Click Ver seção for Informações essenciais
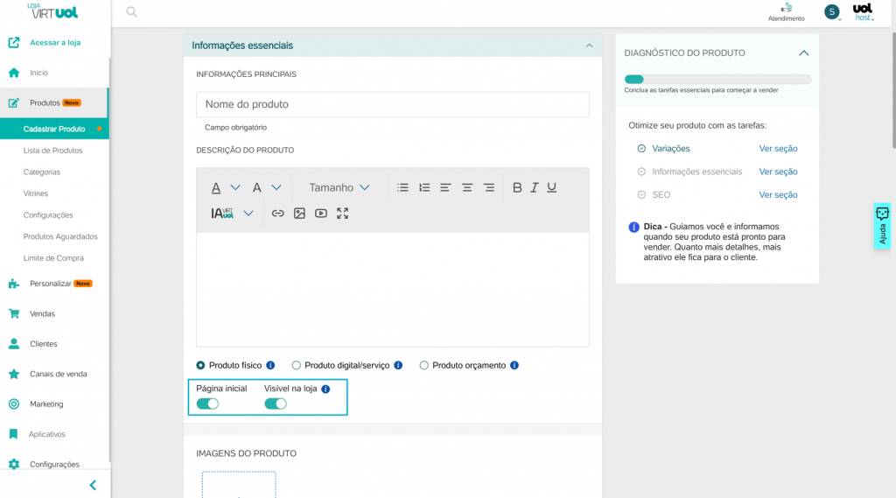 (778, 172)
